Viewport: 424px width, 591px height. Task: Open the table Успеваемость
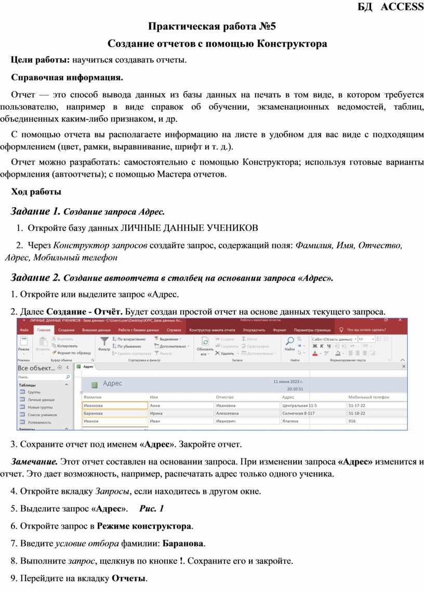pyautogui.click(x=36, y=422)
